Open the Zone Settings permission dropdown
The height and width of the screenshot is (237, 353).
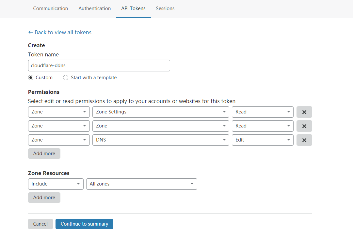pyautogui.click(x=161, y=112)
